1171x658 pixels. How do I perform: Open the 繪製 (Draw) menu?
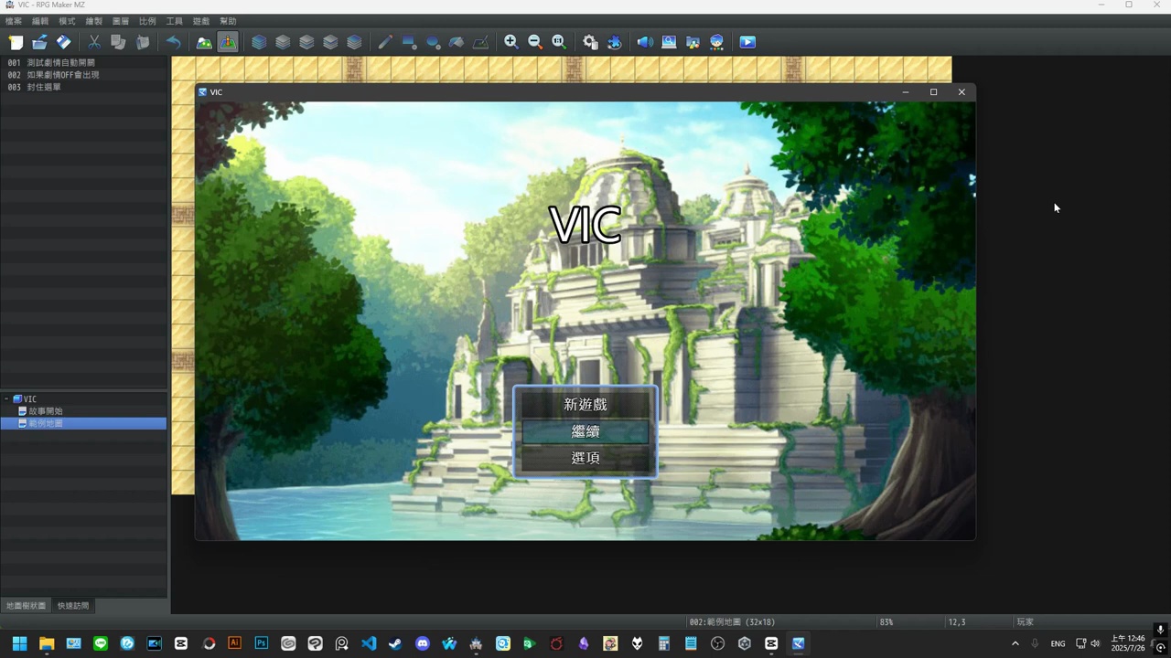point(93,21)
